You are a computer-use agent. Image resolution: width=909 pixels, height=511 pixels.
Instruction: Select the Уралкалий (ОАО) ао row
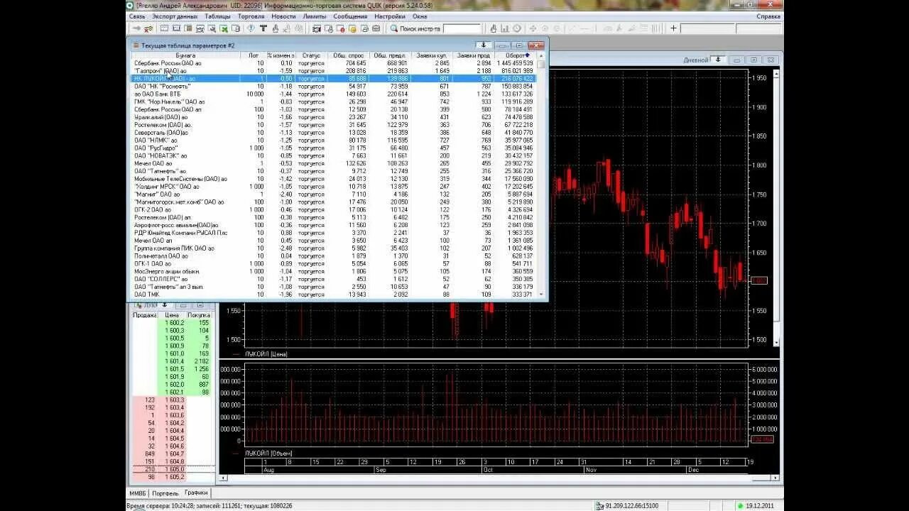[x=334, y=117]
